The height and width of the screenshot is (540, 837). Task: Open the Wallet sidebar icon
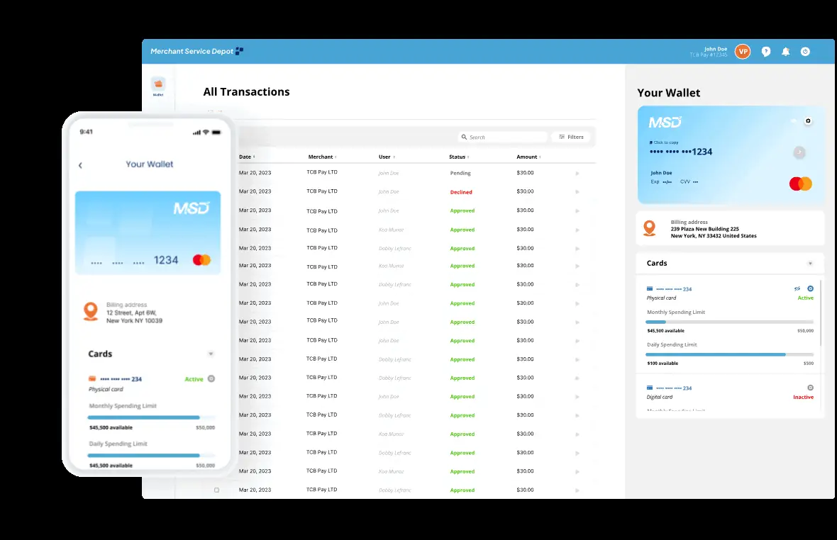pos(158,86)
